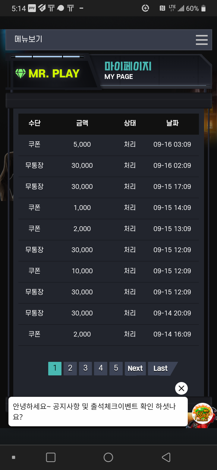Jump to page 5
Viewport: 217px width, 470px height.
[116, 368]
